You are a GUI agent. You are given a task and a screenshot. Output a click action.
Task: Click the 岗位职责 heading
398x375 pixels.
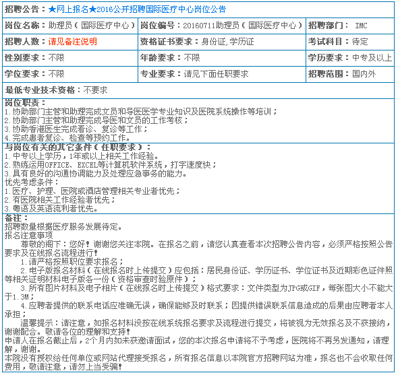click(x=25, y=102)
